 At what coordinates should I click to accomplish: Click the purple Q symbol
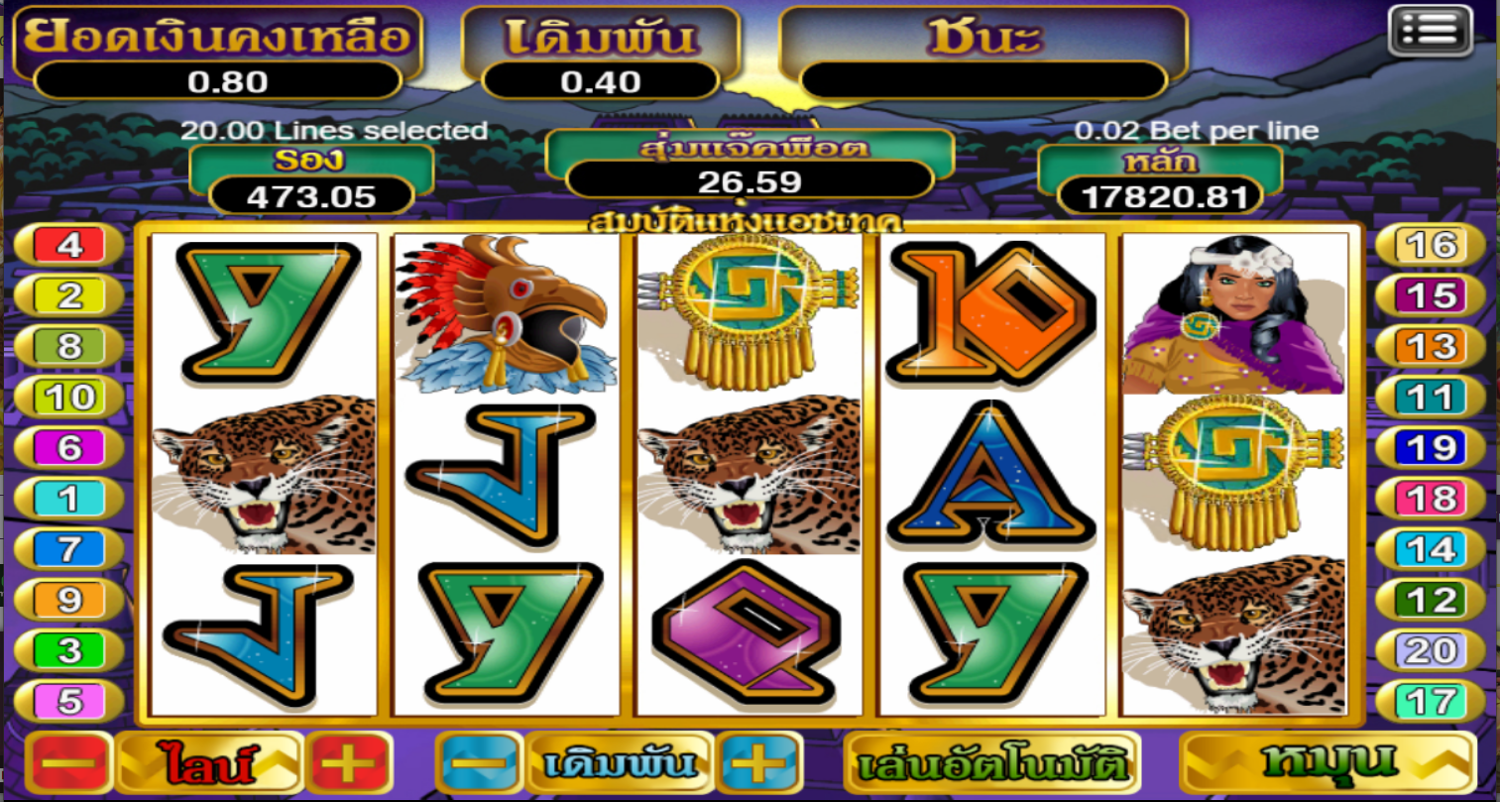click(748, 634)
